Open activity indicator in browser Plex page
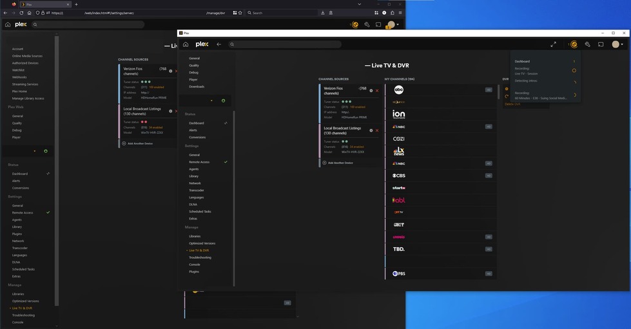The height and width of the screenshot is (329, 631). pyautogui.click(x=354, y=24)
